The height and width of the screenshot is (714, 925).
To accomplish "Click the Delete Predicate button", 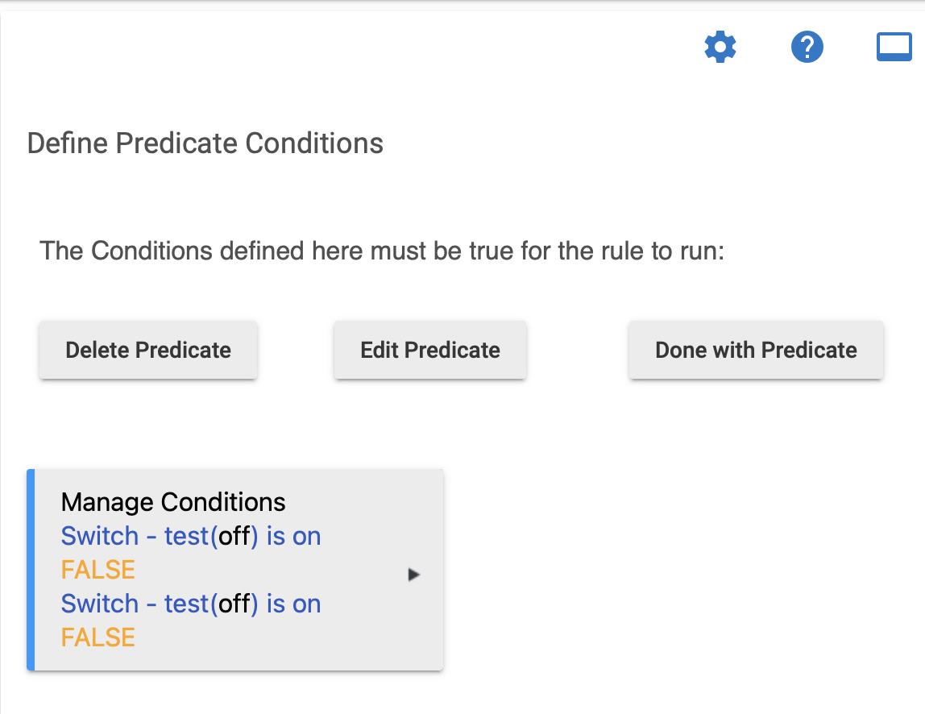I will point(148,350).
